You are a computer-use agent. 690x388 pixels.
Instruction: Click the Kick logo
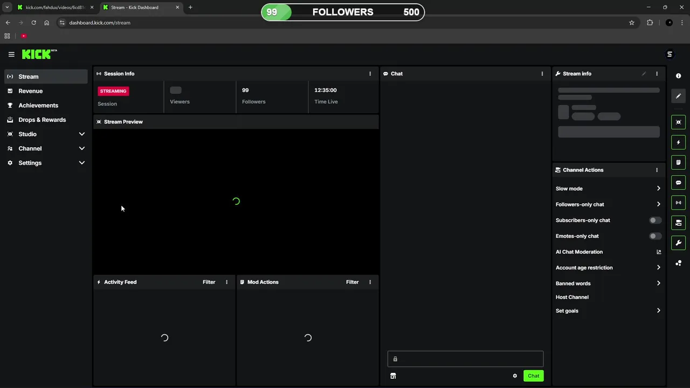click(x=39, y=54)
